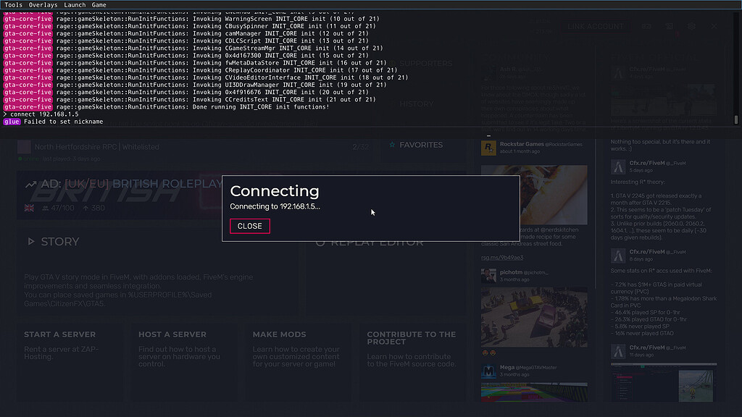Click the key bindings icon in the top-right
742x417 pixels.
tap(647, 26)
